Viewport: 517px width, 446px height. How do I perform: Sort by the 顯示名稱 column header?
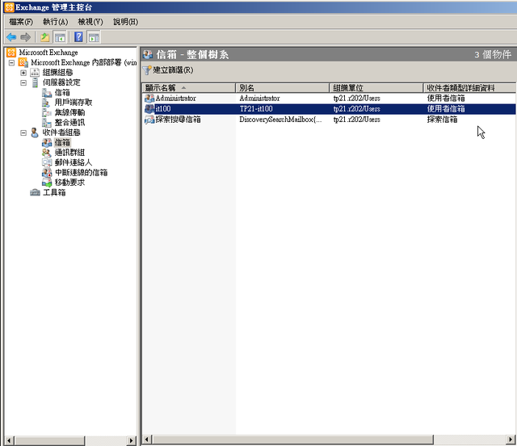click(189, 88)
